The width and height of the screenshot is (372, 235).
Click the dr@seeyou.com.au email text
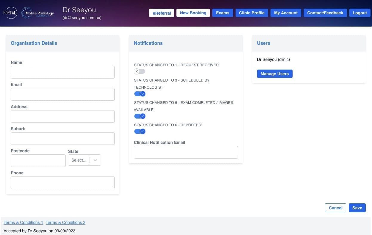click(82, 18)
